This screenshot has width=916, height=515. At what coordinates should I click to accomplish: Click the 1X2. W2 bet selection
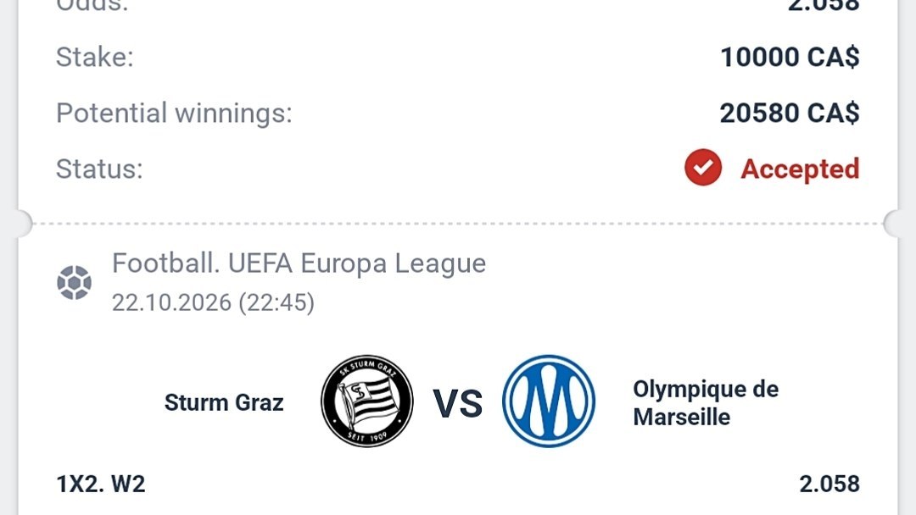[x=100, y=485]
